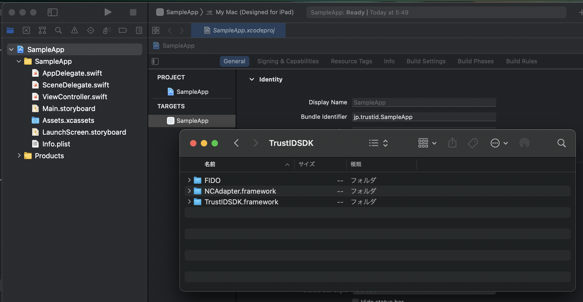The image size is (583, 302).
Task: Open the Symbol navigator
Action: point(42,30)
